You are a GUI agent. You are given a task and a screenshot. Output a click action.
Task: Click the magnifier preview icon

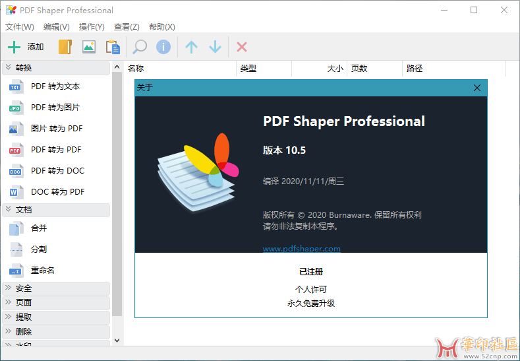tap(140, 47)
